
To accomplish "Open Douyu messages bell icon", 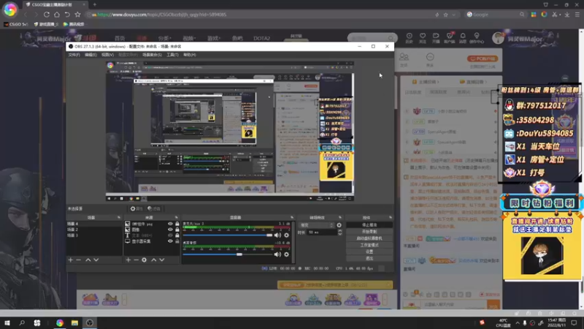I will tap(463, 38).
